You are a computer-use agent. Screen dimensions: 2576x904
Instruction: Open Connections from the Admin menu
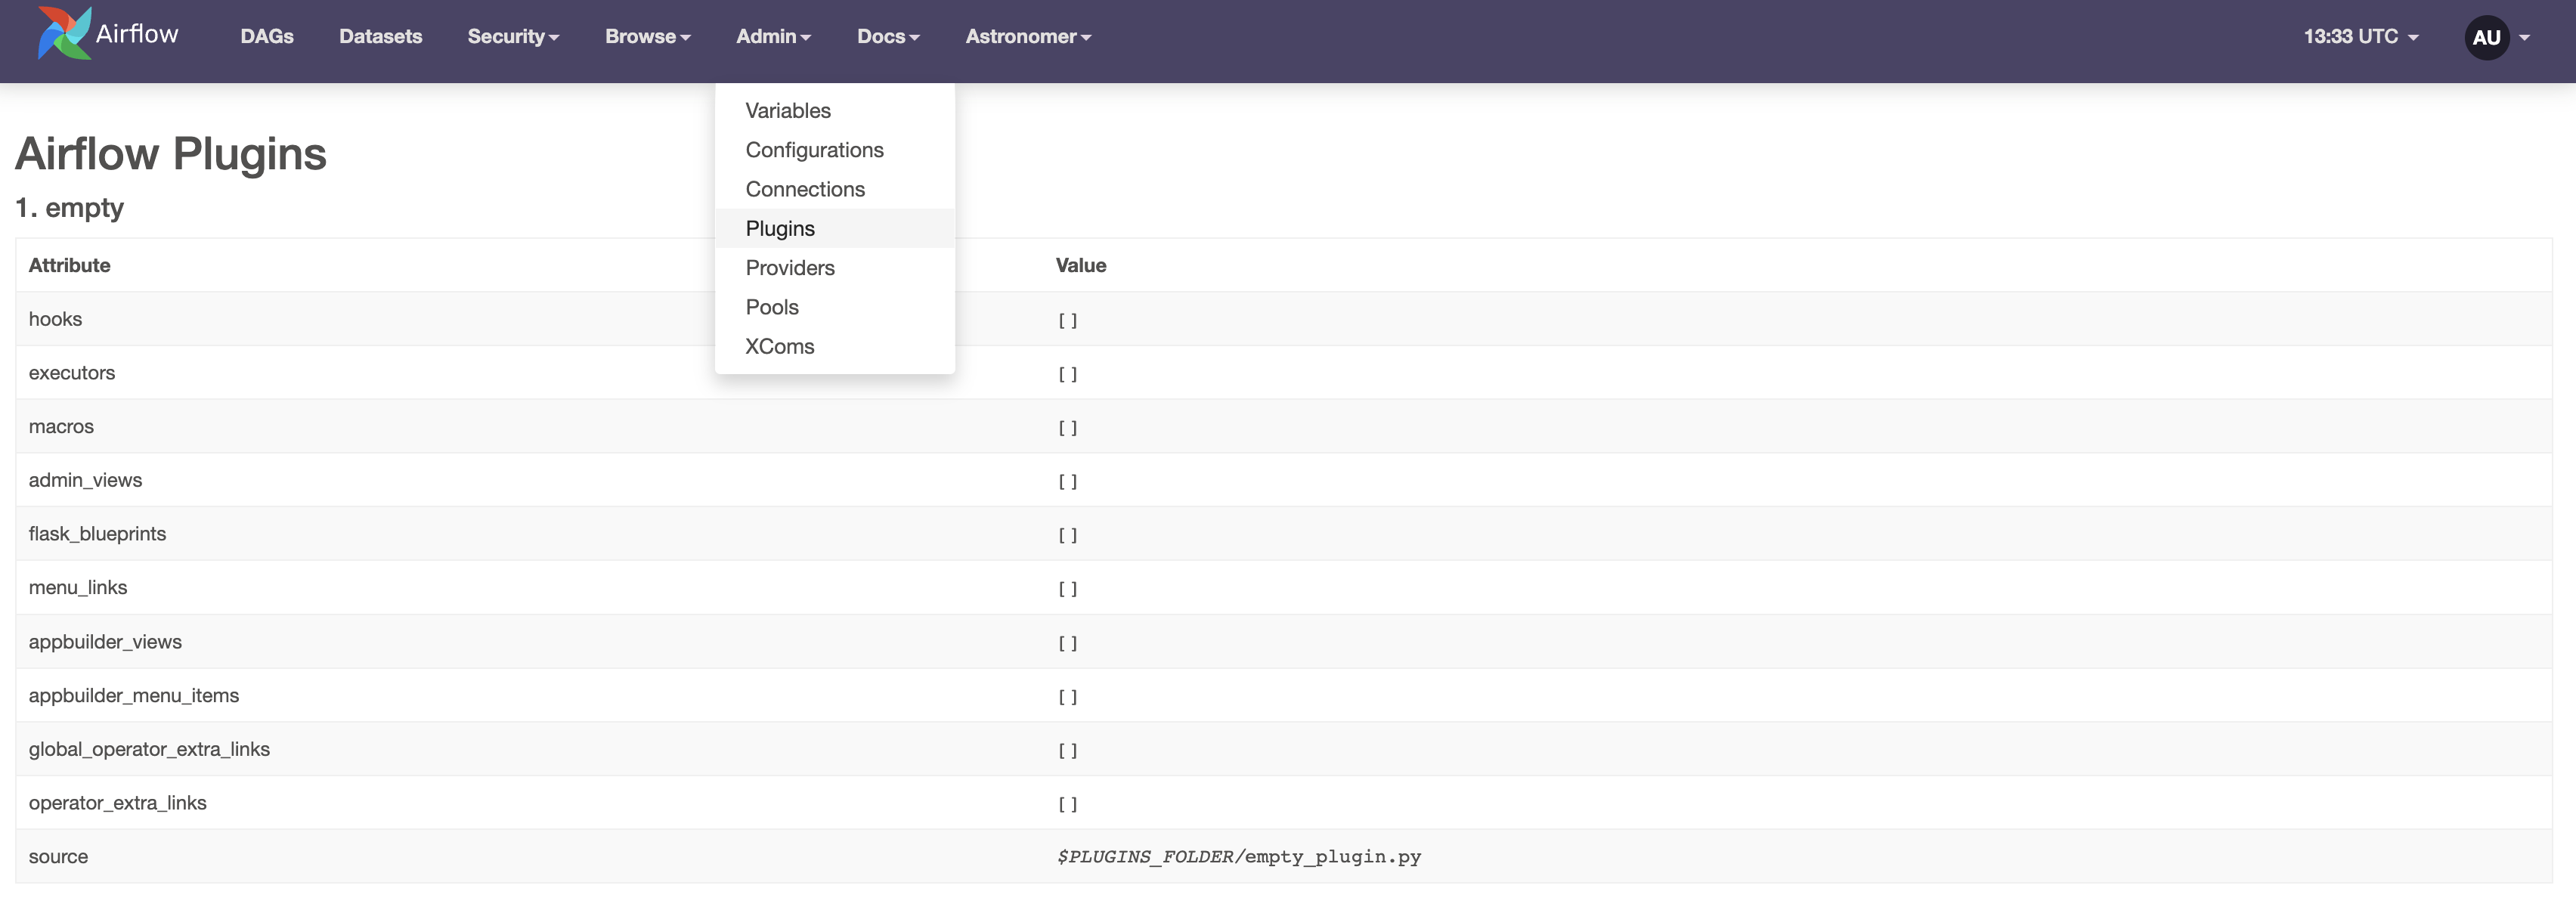click(805, 189)
